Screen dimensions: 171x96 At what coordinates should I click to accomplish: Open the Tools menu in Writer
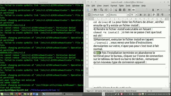point(128,6)
